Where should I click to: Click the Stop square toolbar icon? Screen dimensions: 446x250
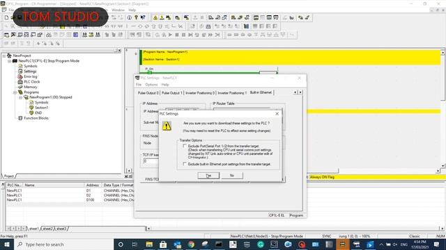coord(177,35)
